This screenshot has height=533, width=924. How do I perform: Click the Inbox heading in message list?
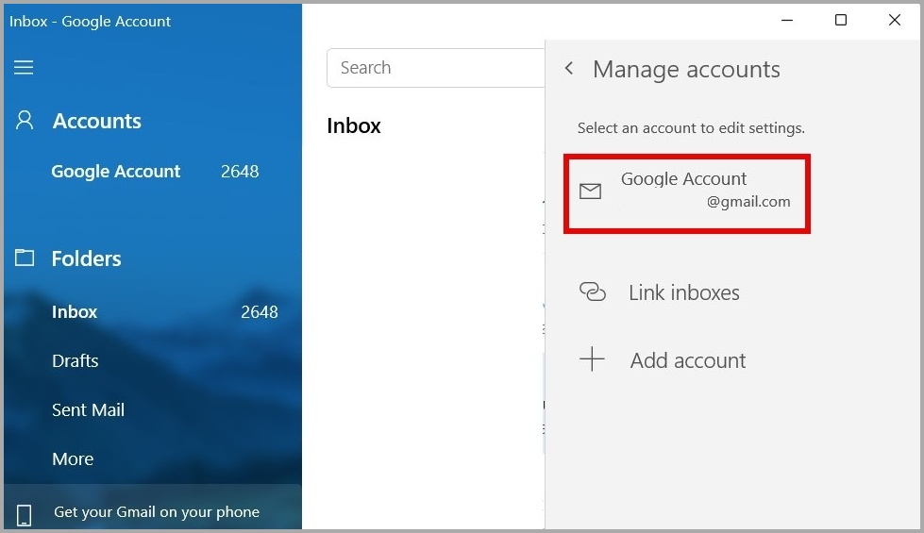tap(354, 125)
